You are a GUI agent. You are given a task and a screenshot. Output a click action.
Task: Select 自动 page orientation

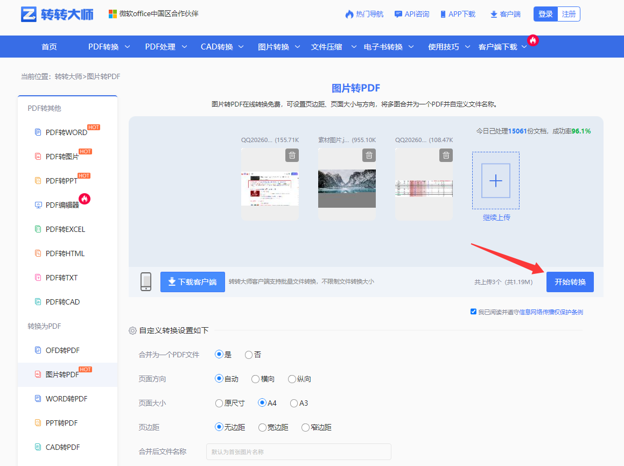[219, 378]
